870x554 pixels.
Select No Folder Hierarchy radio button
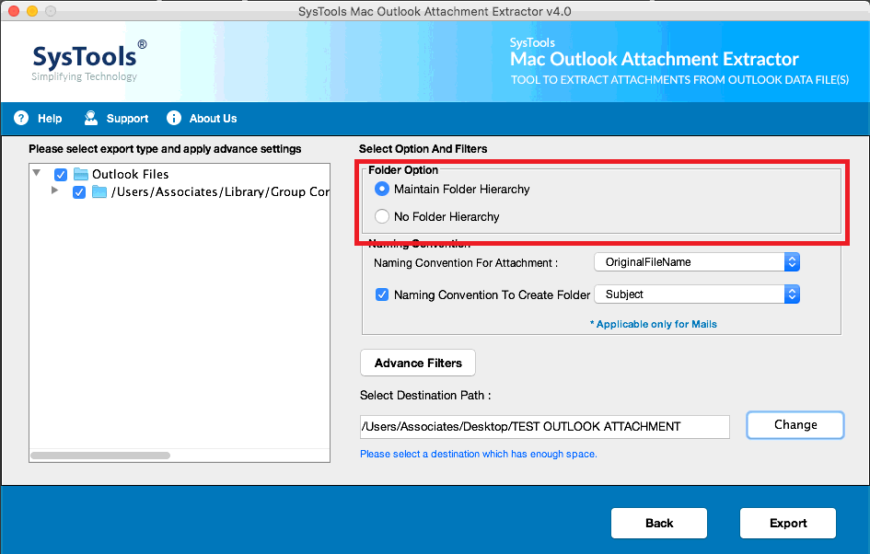tap(382, 216)
